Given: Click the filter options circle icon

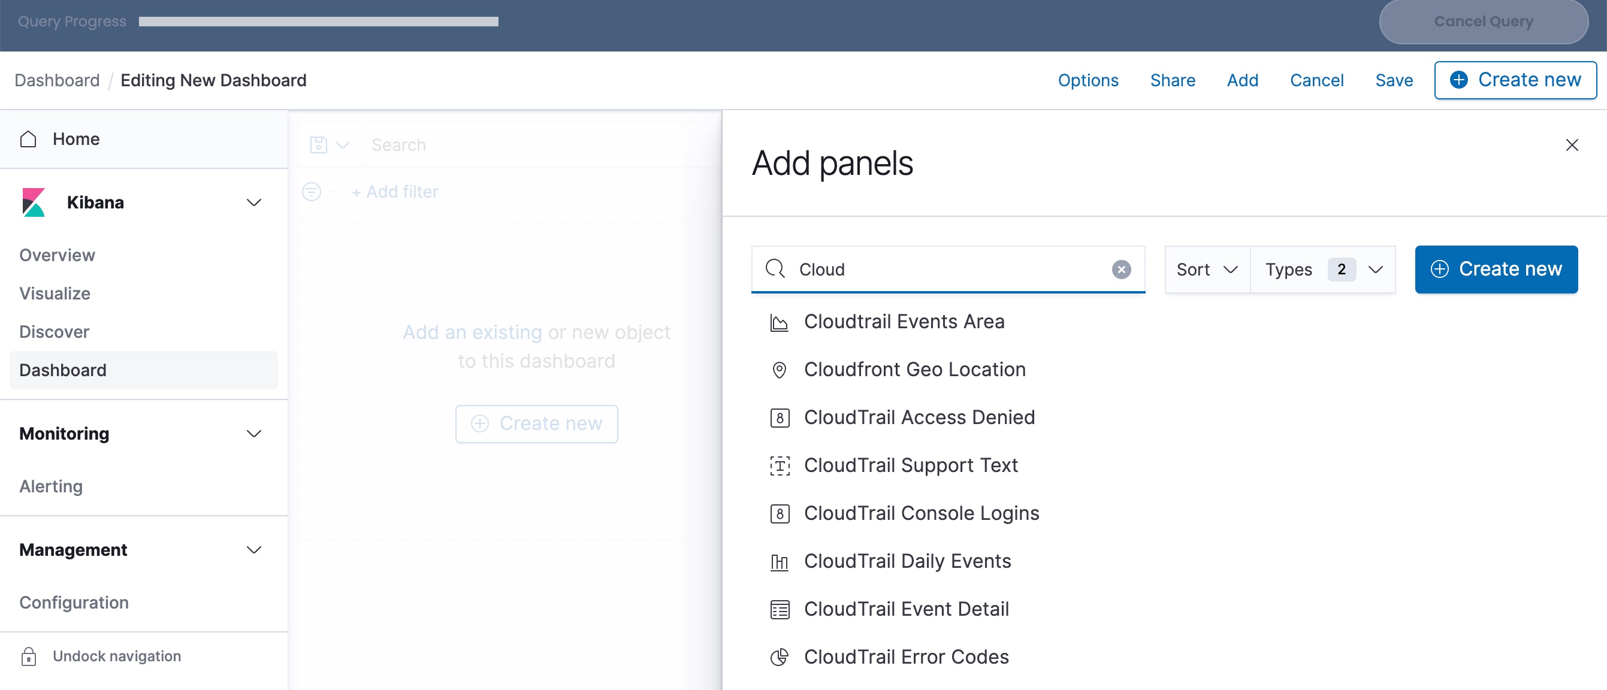Looking at the screenshot, I should (x=312, y=192).
